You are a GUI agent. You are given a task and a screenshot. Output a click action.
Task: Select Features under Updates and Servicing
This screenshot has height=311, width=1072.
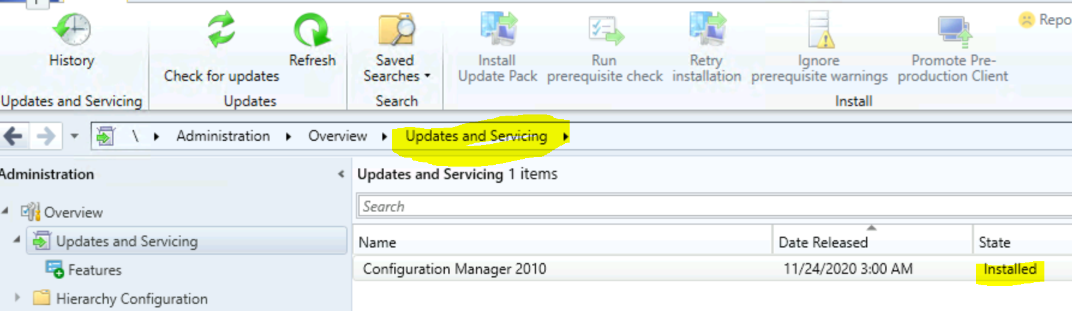[x=95, y=270]
